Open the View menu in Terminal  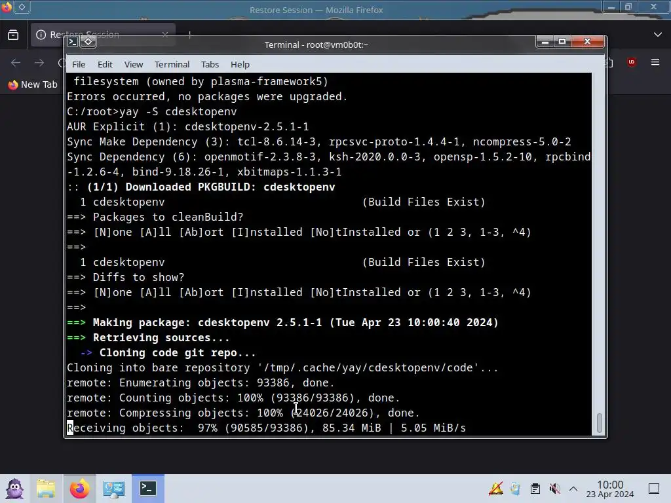point(134,64)
